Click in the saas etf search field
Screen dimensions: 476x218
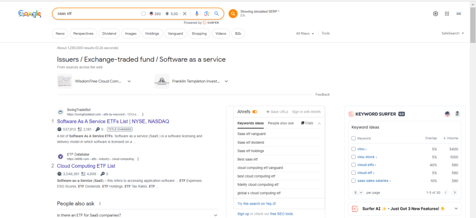[97, 13]
